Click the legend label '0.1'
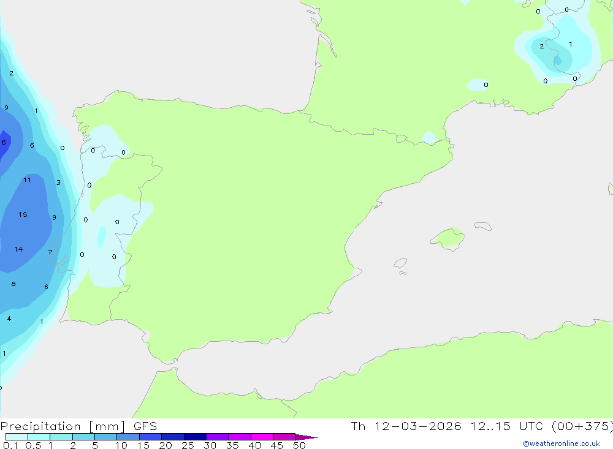The height and width of the screenshot is (449, 613). point(10,445)
